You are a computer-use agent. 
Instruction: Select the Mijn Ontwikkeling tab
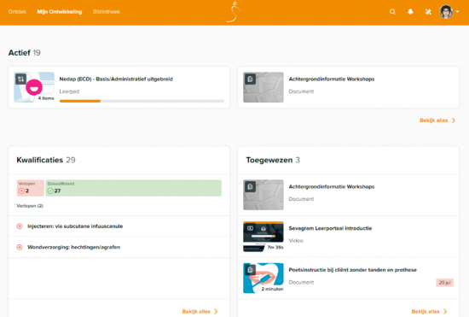pyautogui.click(x=60, y=12)
